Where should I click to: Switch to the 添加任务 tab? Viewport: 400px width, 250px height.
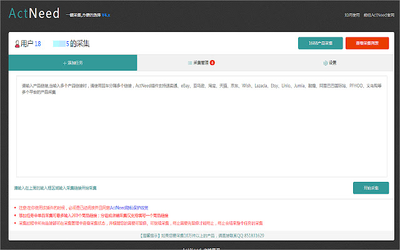(72, 62)
